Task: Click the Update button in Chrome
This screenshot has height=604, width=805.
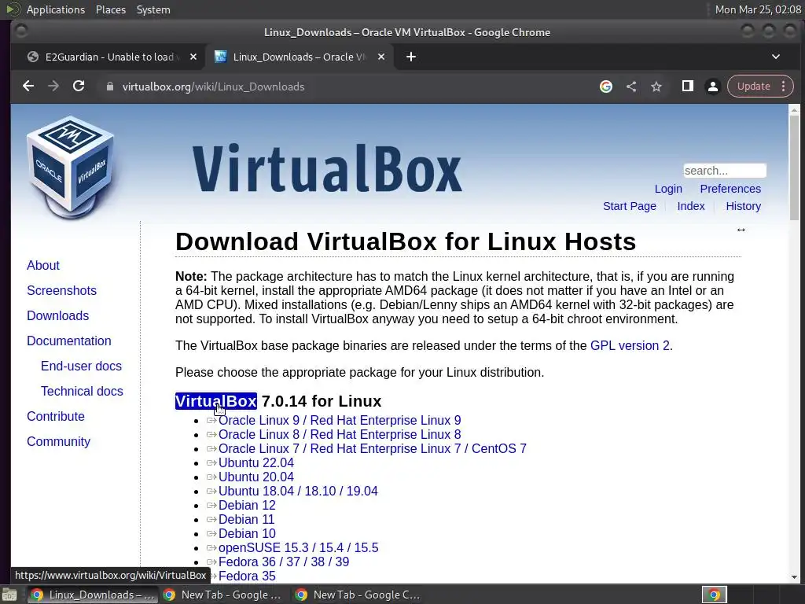Action: coord(753,87)
